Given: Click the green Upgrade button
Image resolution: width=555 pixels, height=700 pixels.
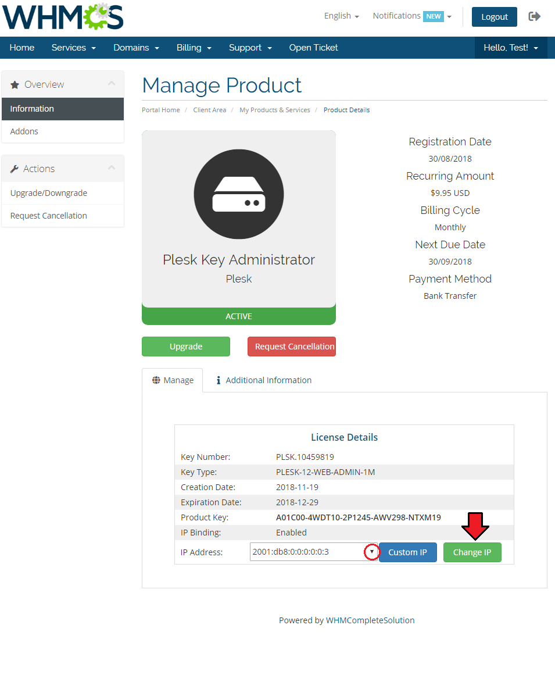Looking at the screenshot, I should (x=186, y=347).
